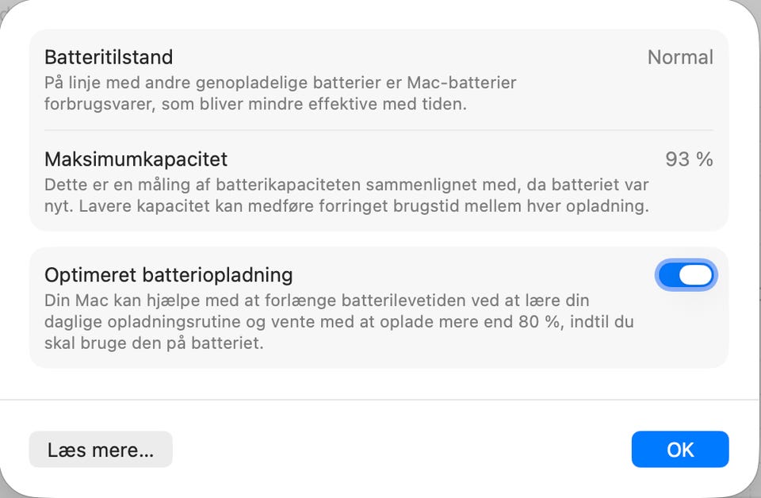Click the OK button
The width and height of the screenshot is (761, 498).
coord(679,450)
